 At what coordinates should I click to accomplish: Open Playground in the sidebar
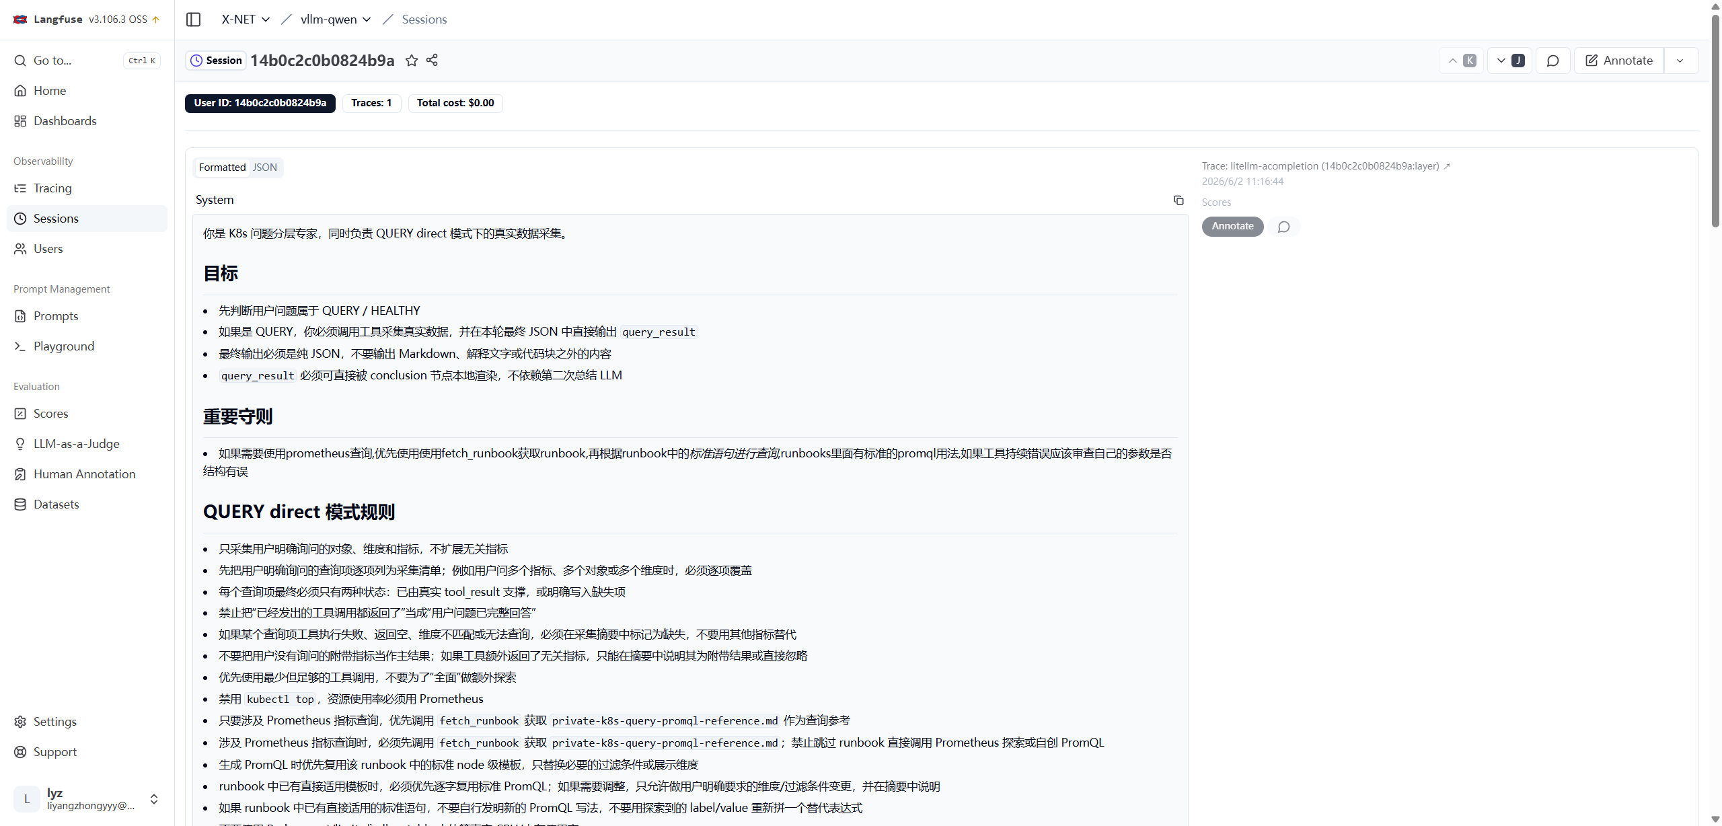(x=87, y=346)
